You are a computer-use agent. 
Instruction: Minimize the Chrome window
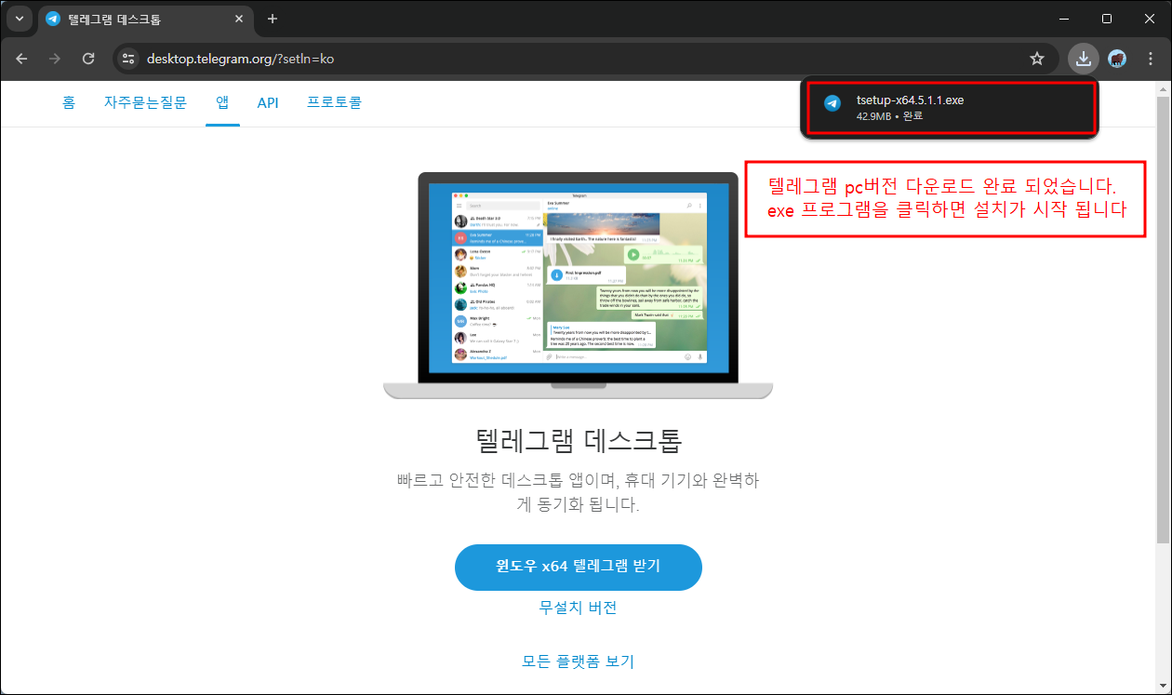1063,19
